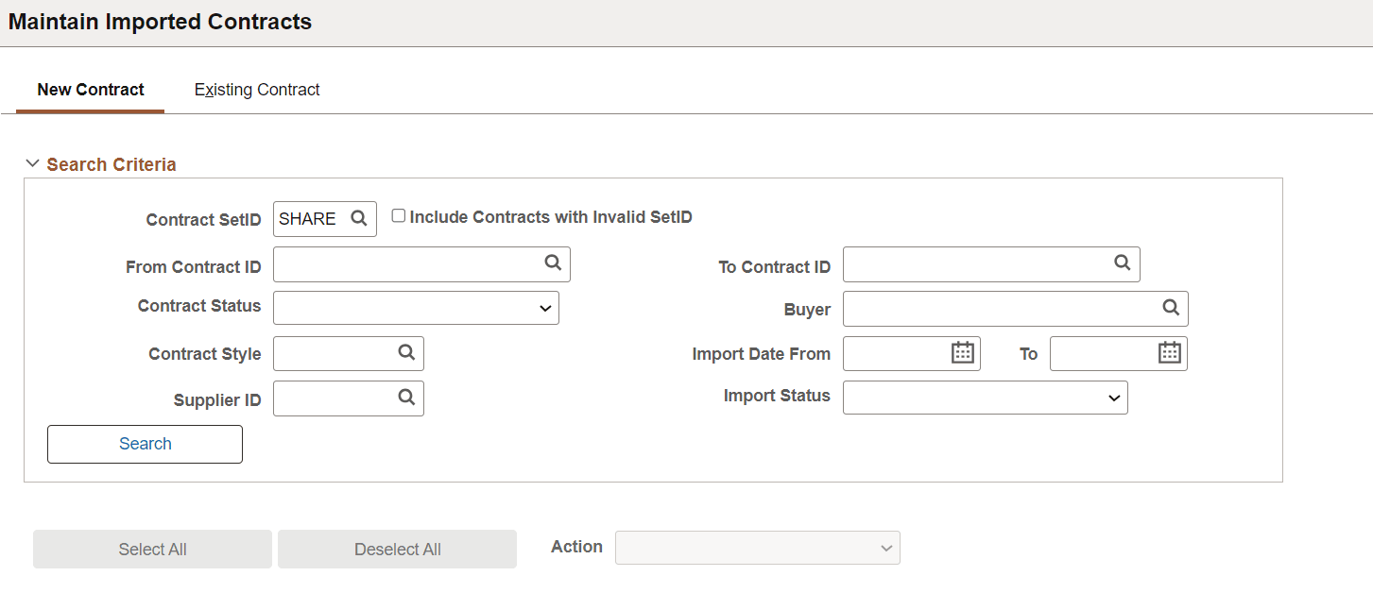Open the To Contract ID lookup
The width and height of the screenshot is (1373, 593).
(x=1123, y=264)
